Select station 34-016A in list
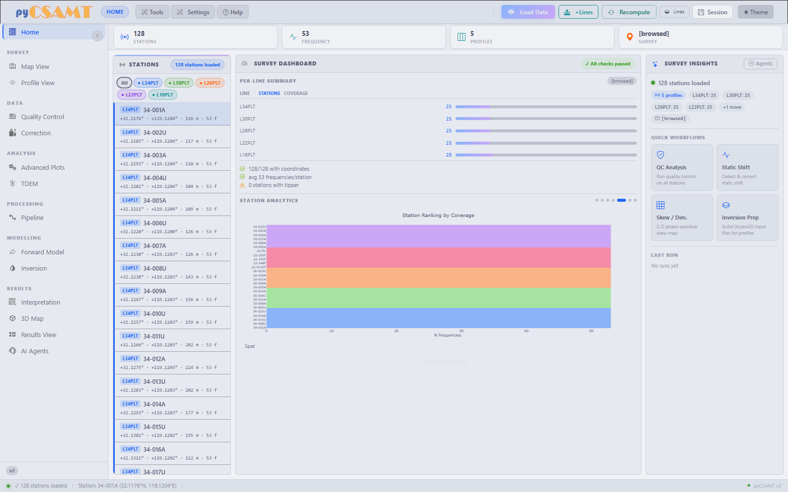Viewport: 788px width, 492px height. pos(172,453)
